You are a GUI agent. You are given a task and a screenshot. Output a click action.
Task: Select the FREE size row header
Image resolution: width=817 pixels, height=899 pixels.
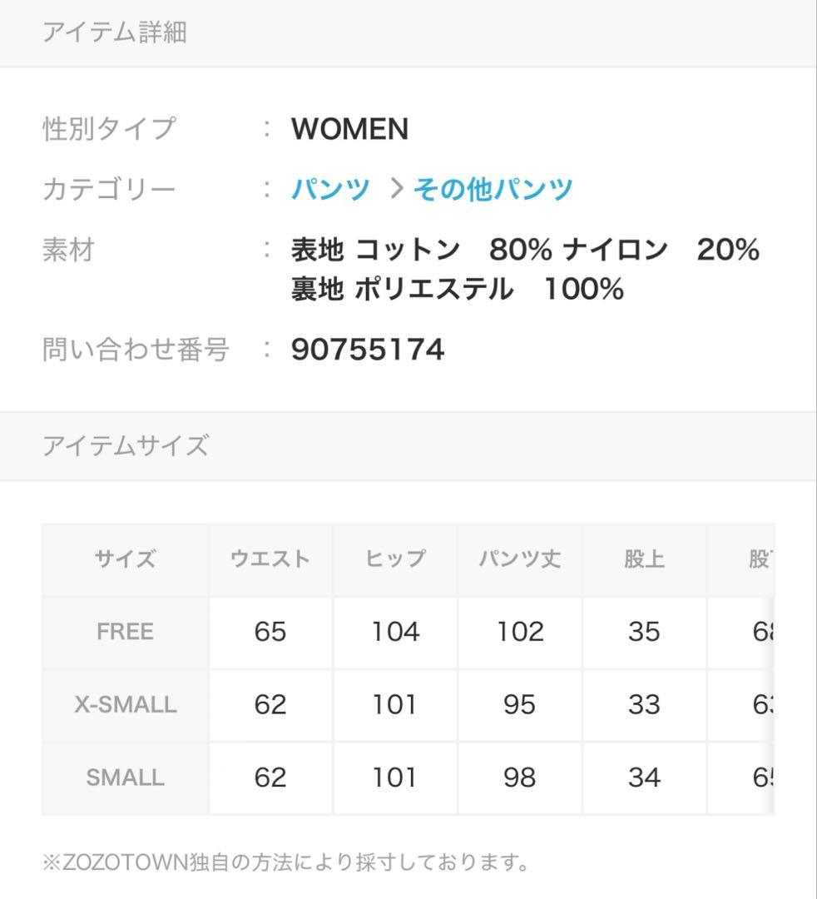click(x=125, y=632)
